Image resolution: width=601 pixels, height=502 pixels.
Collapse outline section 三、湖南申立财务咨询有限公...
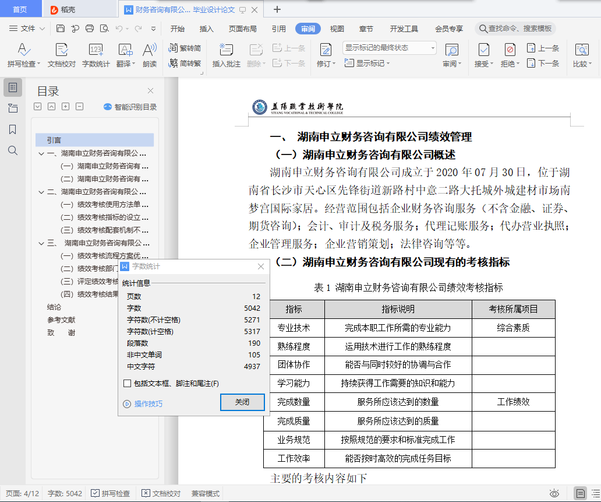[41, 243]
